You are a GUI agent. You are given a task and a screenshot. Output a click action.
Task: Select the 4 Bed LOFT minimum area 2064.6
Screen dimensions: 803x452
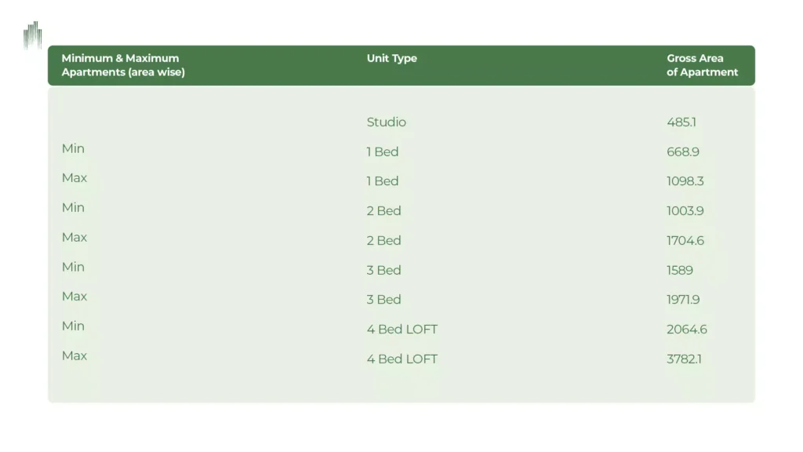coord(687,329)
